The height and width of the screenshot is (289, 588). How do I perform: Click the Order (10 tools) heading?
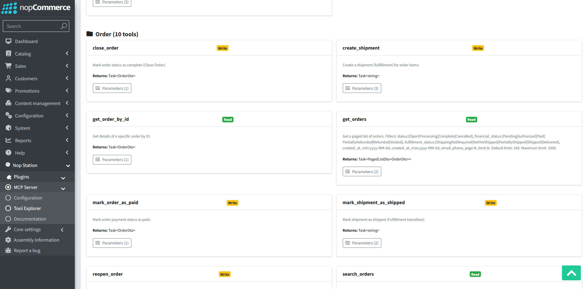117,34
